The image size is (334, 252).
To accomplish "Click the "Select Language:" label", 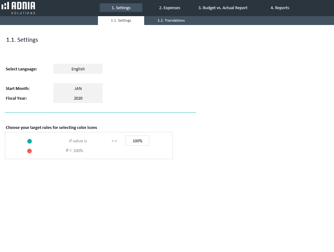I will 21,69.
